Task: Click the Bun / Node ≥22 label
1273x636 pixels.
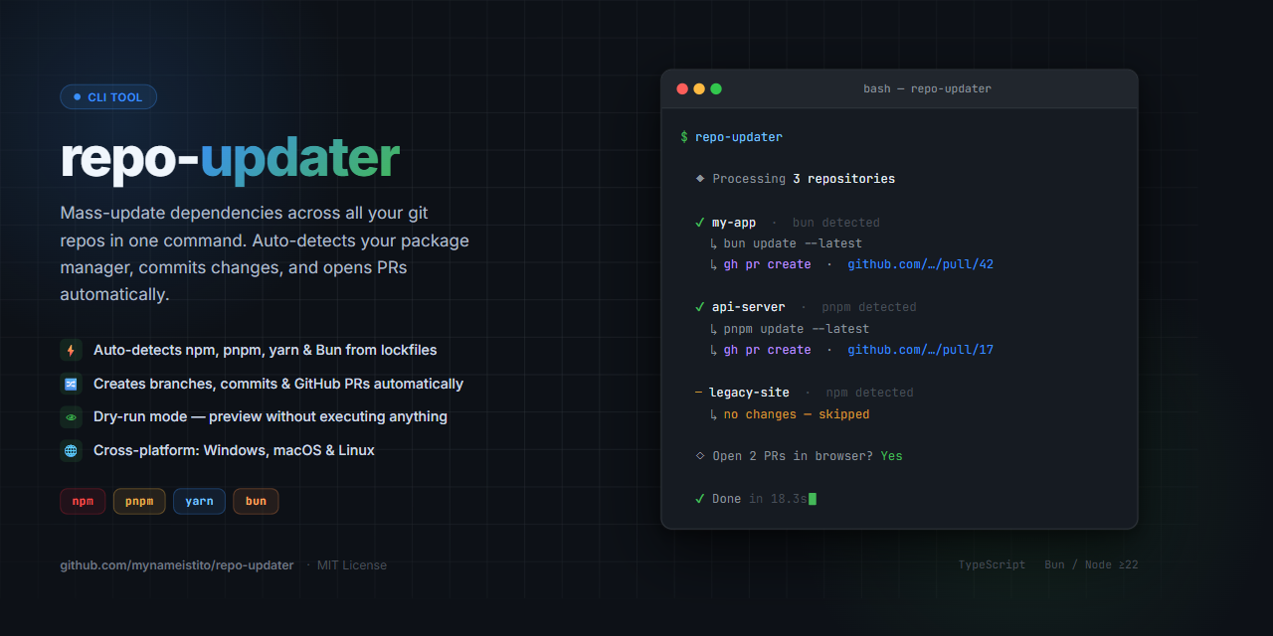Action: (1091, 564)
